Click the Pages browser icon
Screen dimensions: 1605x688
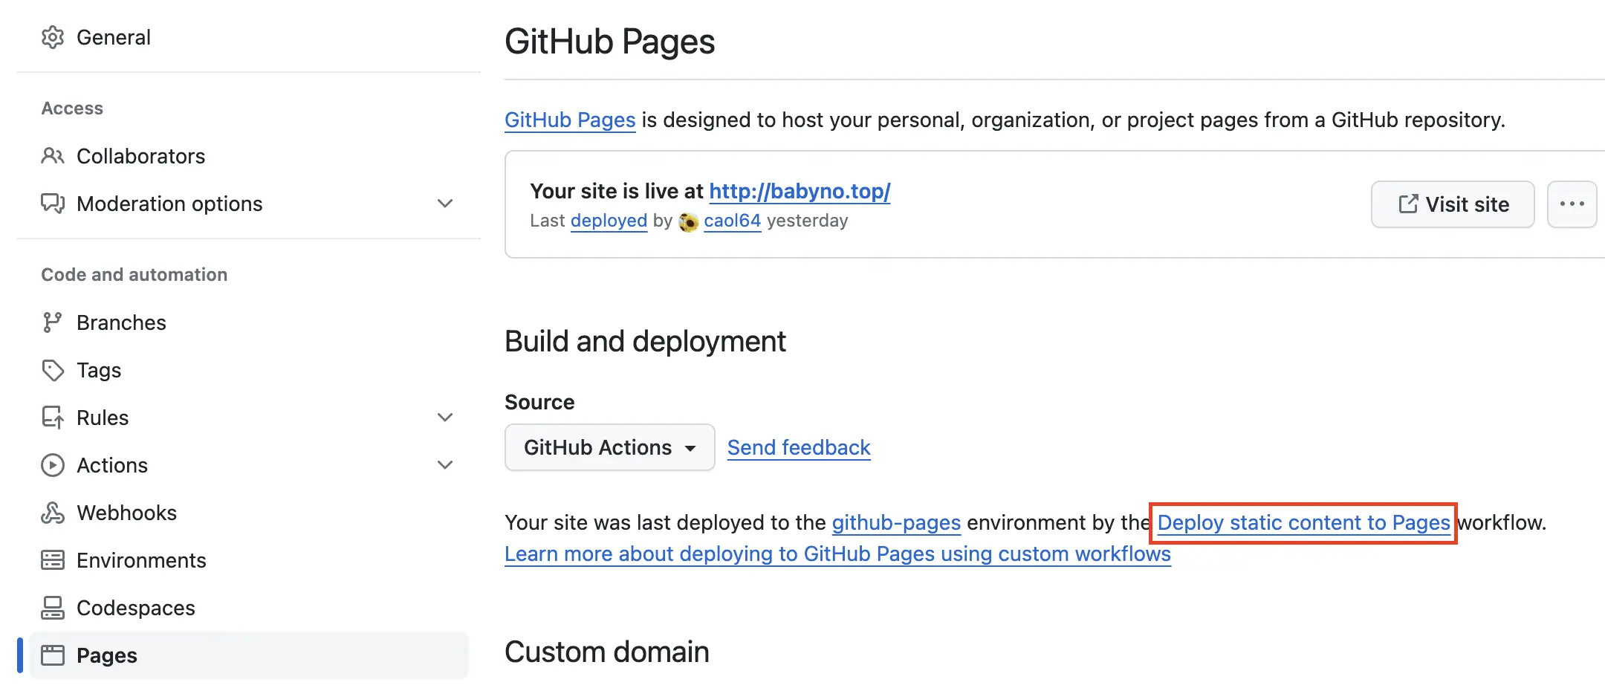(x=53, y=655)
